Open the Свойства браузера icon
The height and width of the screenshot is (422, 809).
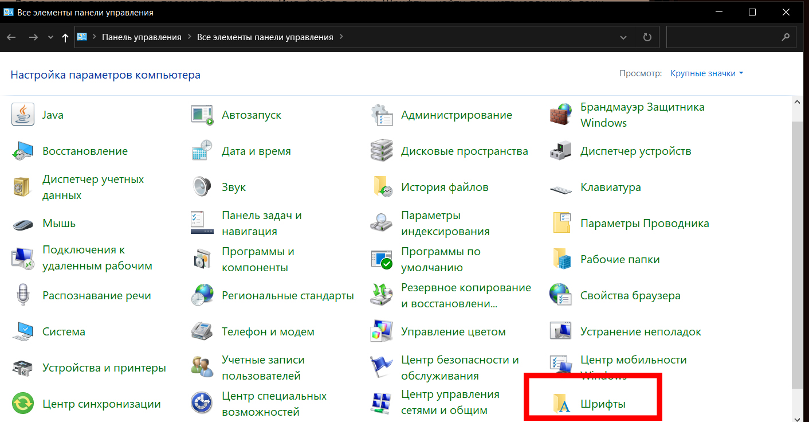tap(561, 295)
